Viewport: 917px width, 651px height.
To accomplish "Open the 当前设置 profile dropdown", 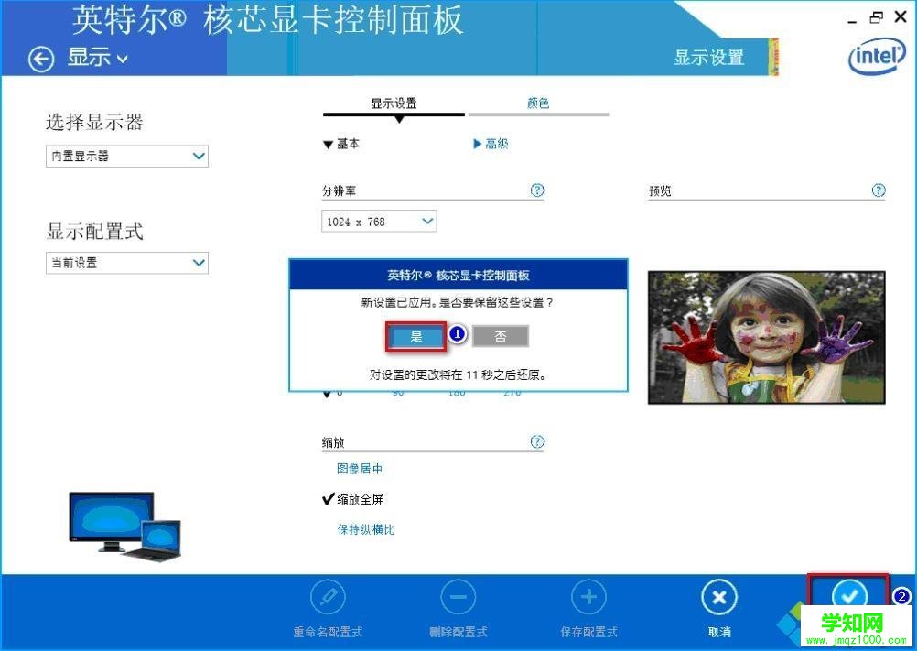I will (x=127, y=263).
